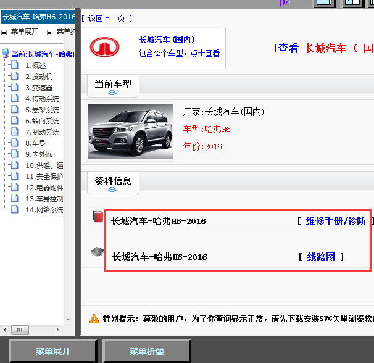Select 13.车身控制 entry
374x363 pixels.
pos(44,199)
